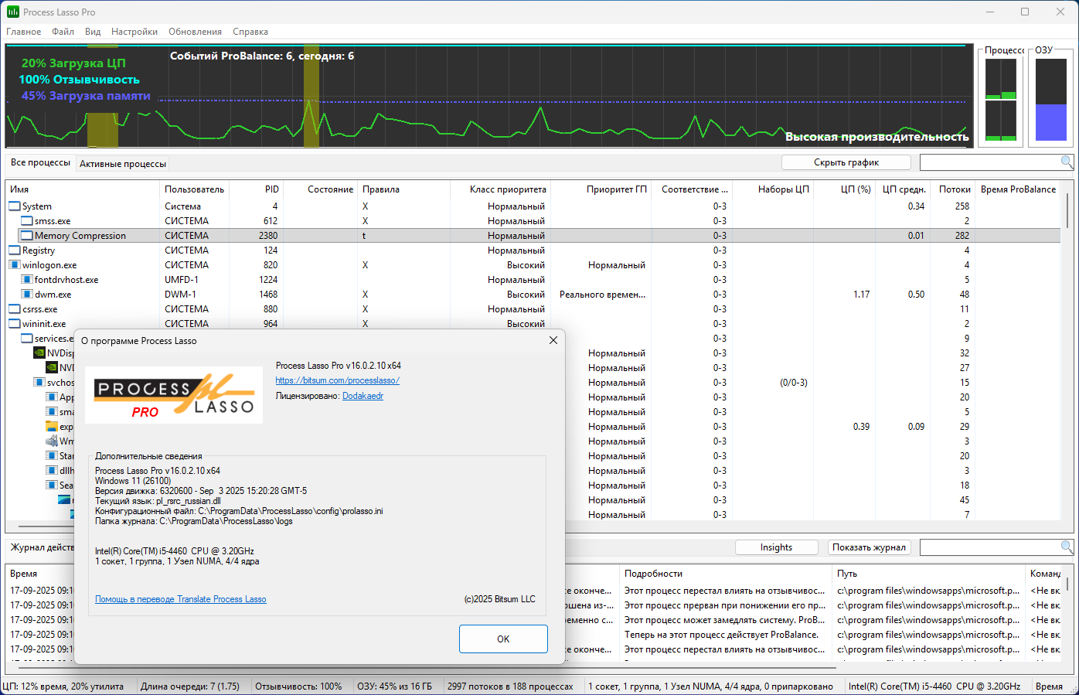Sort log by the Подробности column header
This screenshot has height=695, width=1079.
727,574
